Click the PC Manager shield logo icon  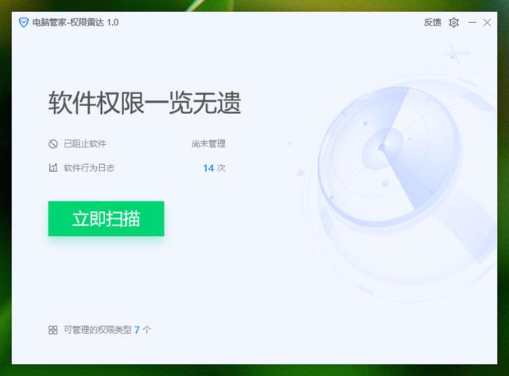[x=23, y=22]
